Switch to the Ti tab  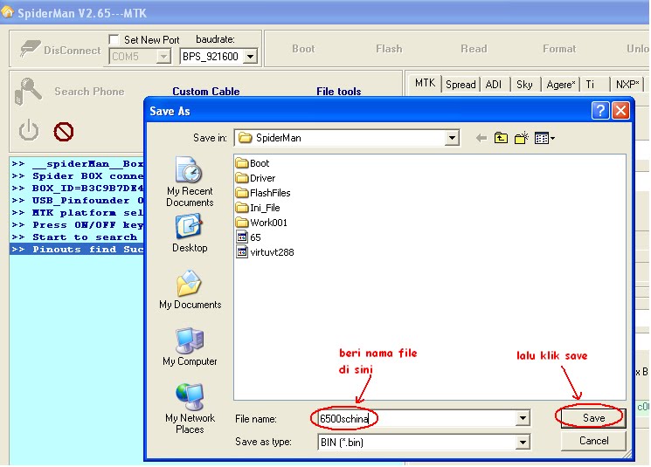pyautogui.click(x=590, y=85)
